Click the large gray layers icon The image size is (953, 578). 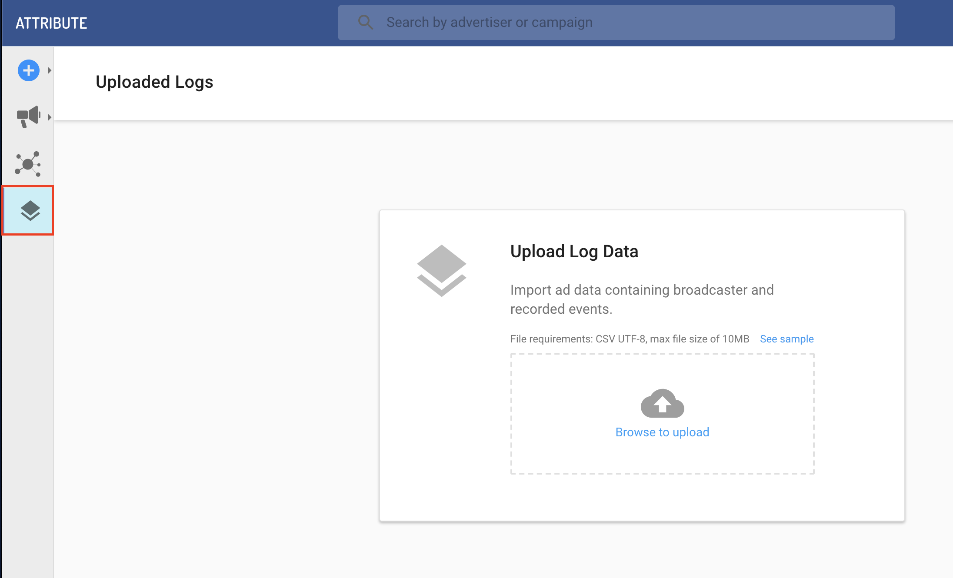[x=441, y=270]
